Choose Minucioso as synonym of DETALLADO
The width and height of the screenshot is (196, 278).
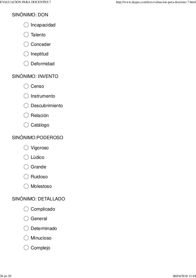(26, 238)
